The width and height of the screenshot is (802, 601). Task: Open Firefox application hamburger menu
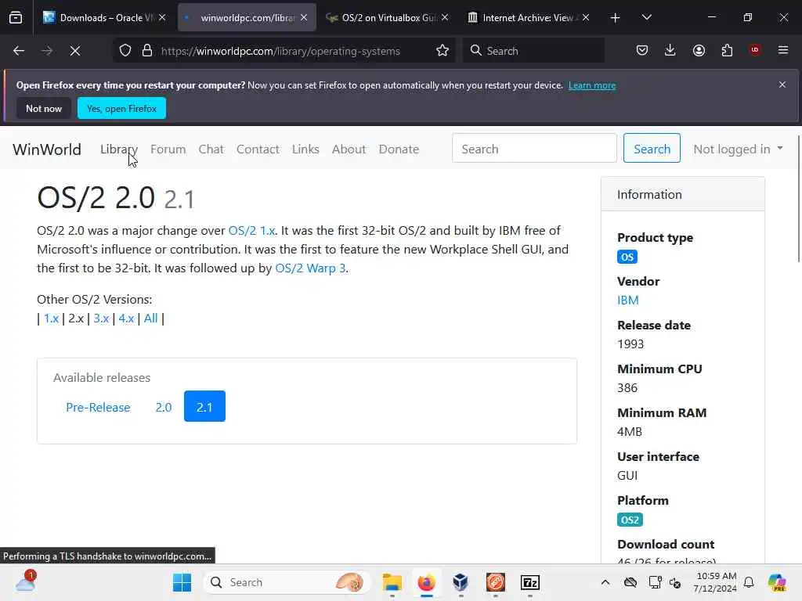783,50
